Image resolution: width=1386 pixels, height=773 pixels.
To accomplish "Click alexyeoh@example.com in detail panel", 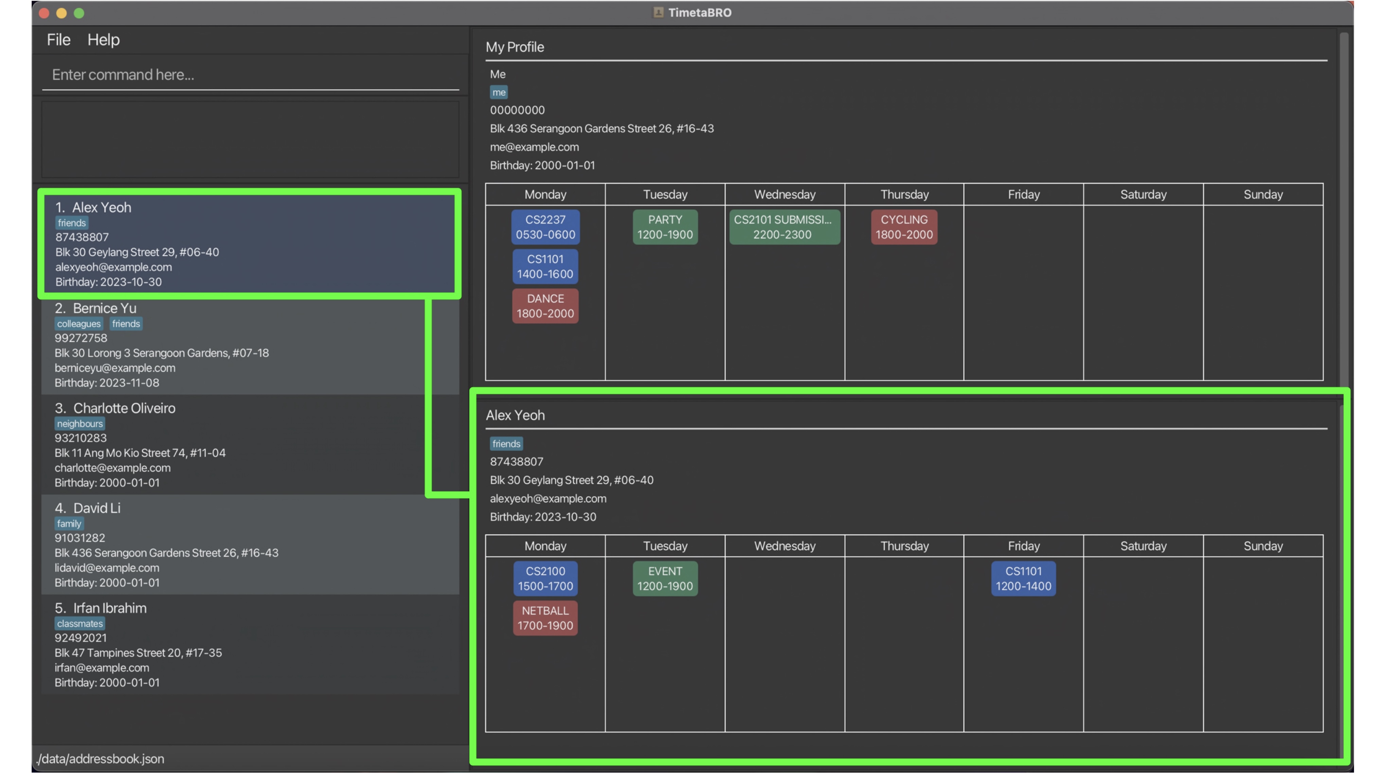I will click(548, 499).
